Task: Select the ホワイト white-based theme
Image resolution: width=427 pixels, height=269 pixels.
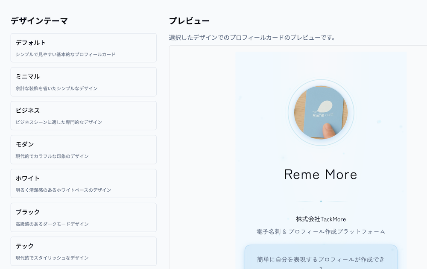Action: [x=83, y=183]
